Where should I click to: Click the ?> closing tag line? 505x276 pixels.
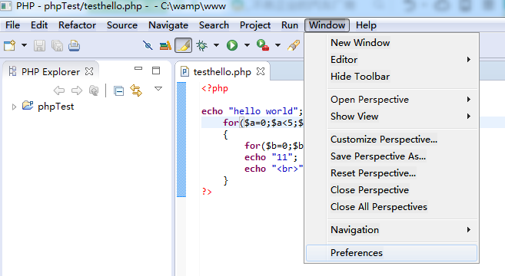tap(207, 192)
